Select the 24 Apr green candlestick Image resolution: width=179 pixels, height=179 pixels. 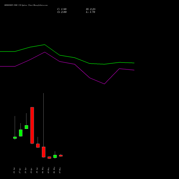coord(15,137)
